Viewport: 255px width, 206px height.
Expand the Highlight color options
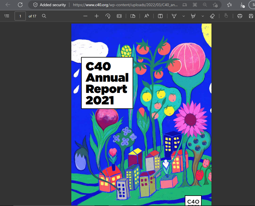[x=203, y=16]
